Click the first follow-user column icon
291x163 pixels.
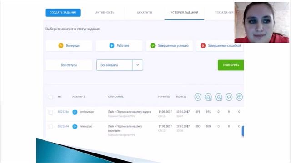tap(208, 97)
